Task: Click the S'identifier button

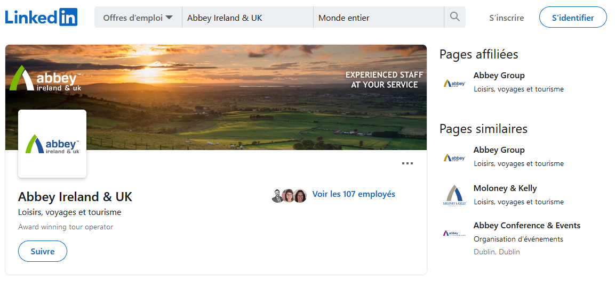Action: (573, 17)
